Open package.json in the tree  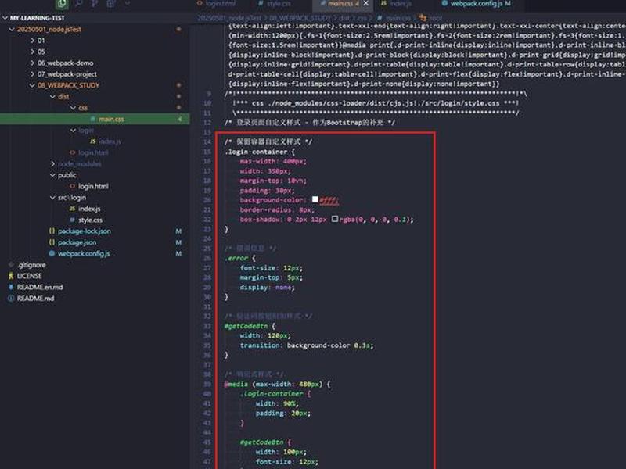click(77, 242)
